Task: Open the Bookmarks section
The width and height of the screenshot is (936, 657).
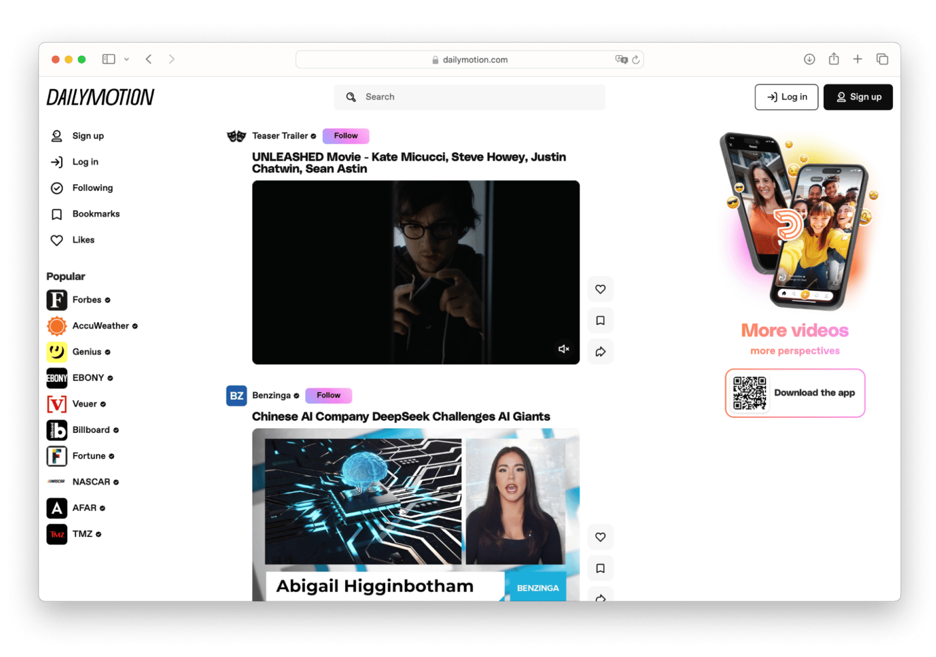Action: 85,214
